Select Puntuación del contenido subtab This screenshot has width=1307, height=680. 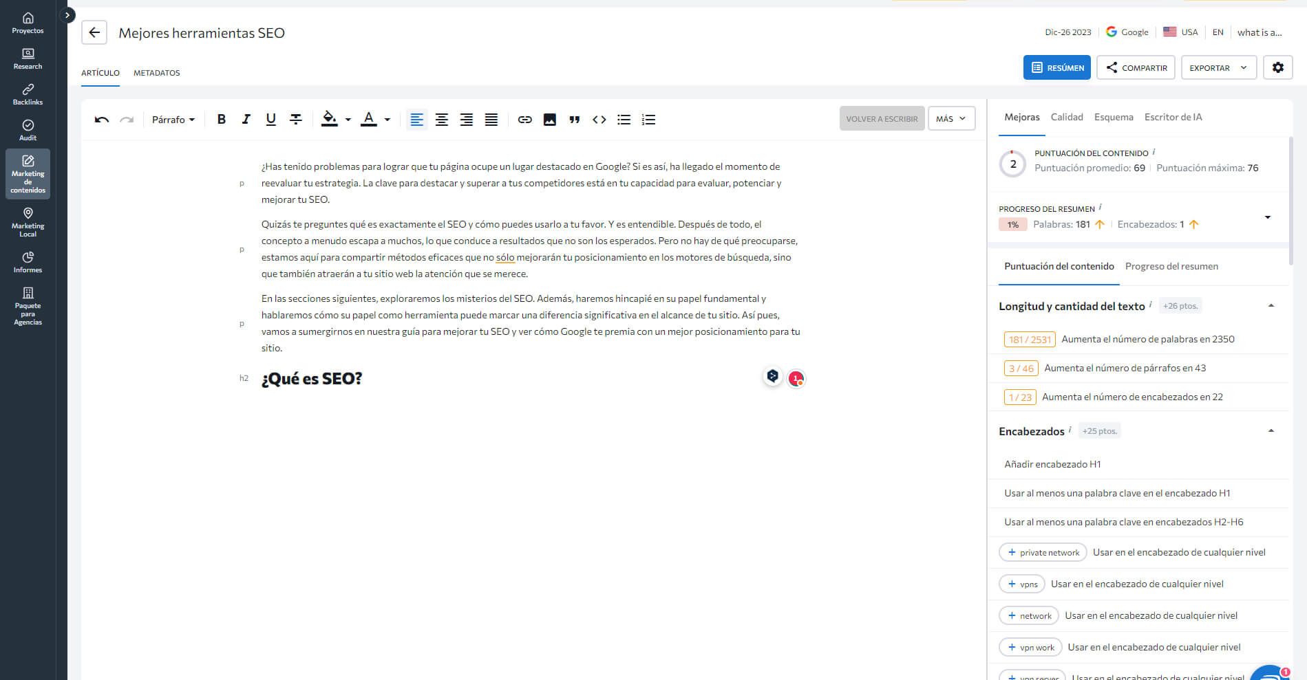1059,266
